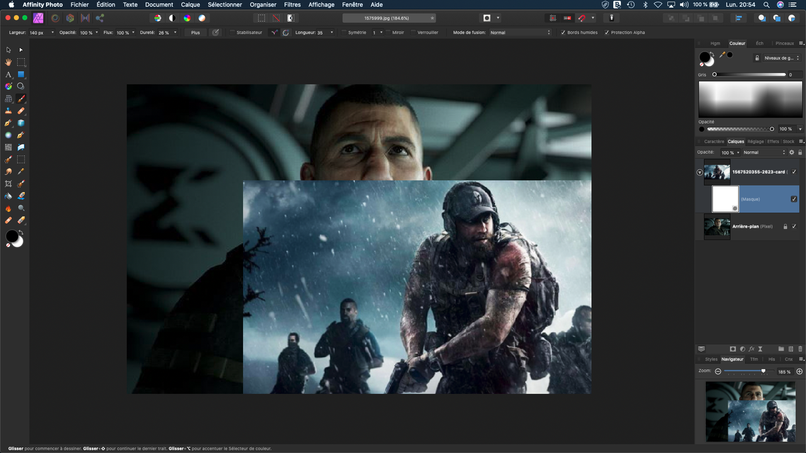
Task: Open the Filtres menu
Action: [292, 4]
